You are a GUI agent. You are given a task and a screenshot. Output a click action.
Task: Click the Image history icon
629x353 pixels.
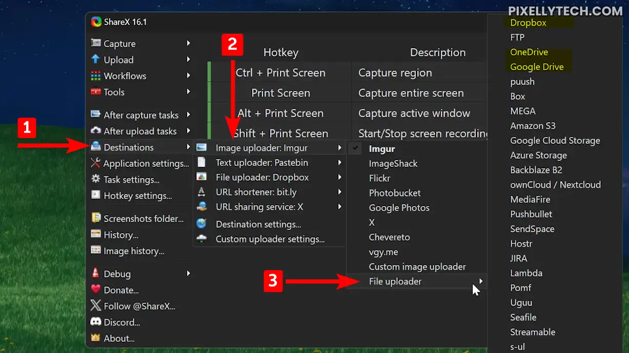pos(95,251)
